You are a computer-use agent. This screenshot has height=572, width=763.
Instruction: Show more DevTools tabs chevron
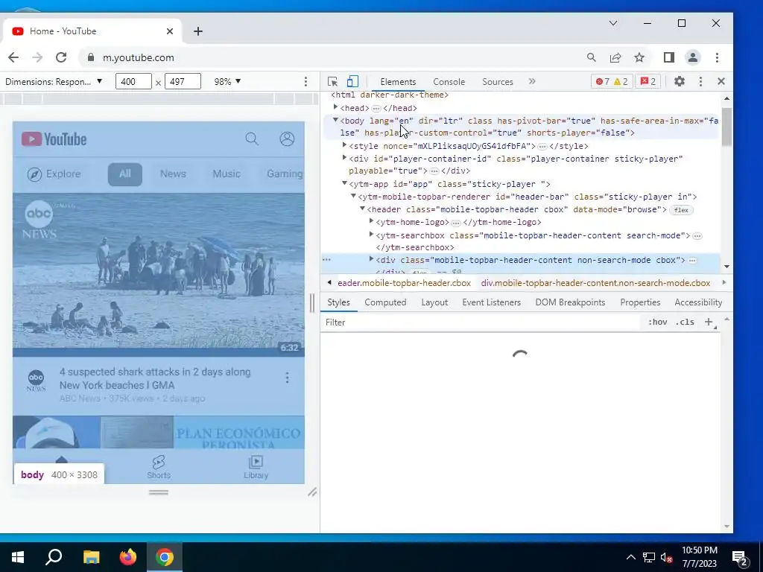532,82
